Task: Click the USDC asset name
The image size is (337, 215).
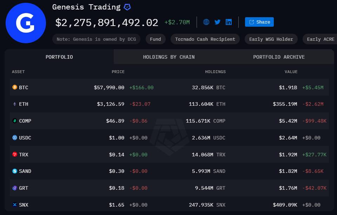Action: (x=25, y=138)
